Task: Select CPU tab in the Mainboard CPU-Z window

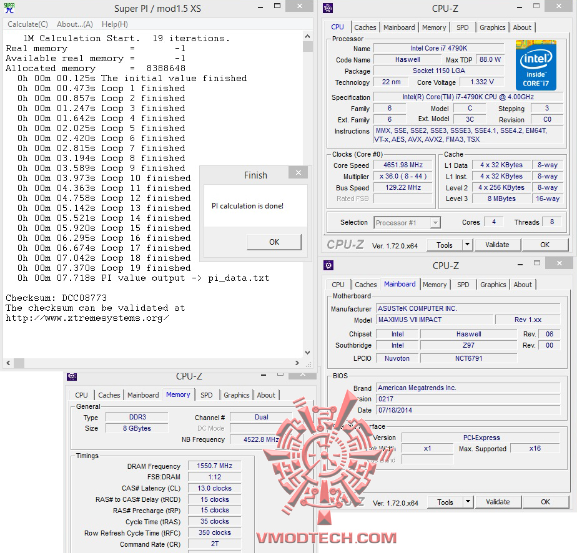Action: pyautogui.click(x=338, y=285)
